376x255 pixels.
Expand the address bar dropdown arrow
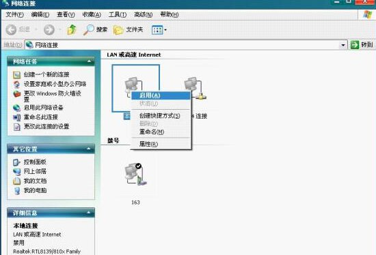(x=343, y=45)
